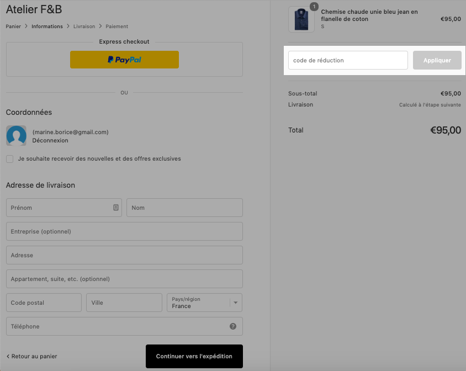Click the PayPal express checkout button
Image resolution: width=466 pixels, height=371 pixels.
(125, 60)
